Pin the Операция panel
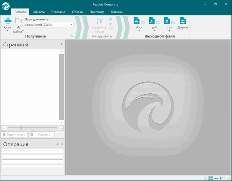232x181 pixels. (x=57, y=144)
